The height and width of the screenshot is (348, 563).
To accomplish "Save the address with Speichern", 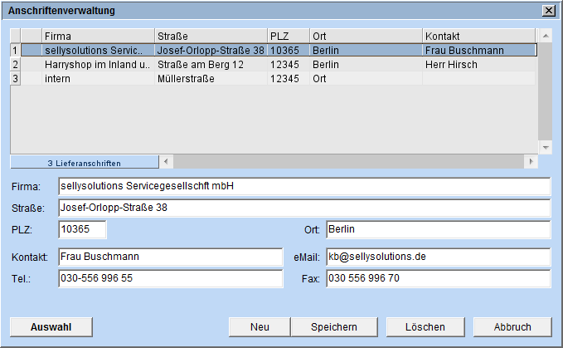I will click(x=334, y=326).
